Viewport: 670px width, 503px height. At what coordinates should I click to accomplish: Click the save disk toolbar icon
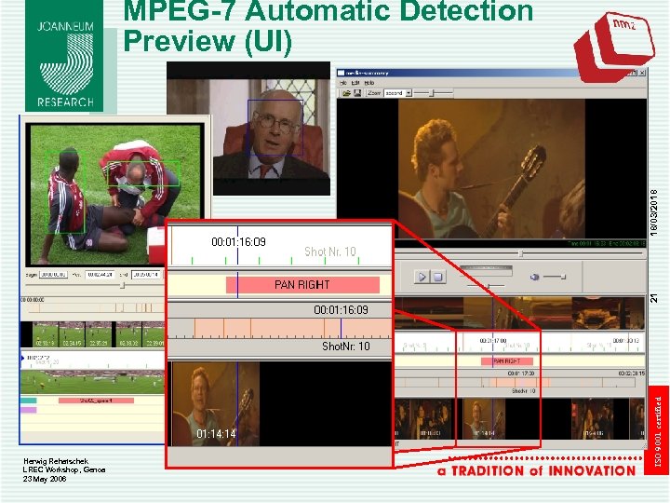pyautogui.click(x=357, y=93)
